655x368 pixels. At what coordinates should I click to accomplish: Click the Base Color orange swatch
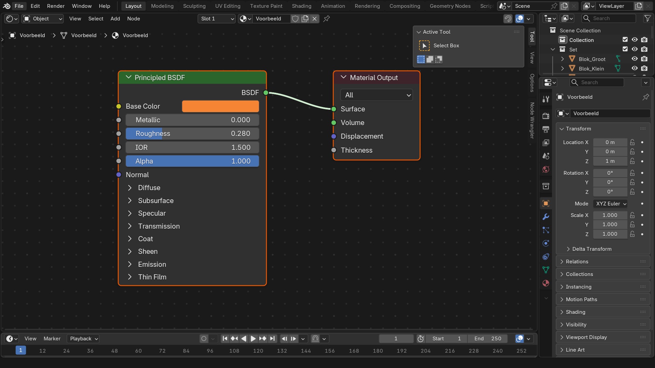(220, 106)
